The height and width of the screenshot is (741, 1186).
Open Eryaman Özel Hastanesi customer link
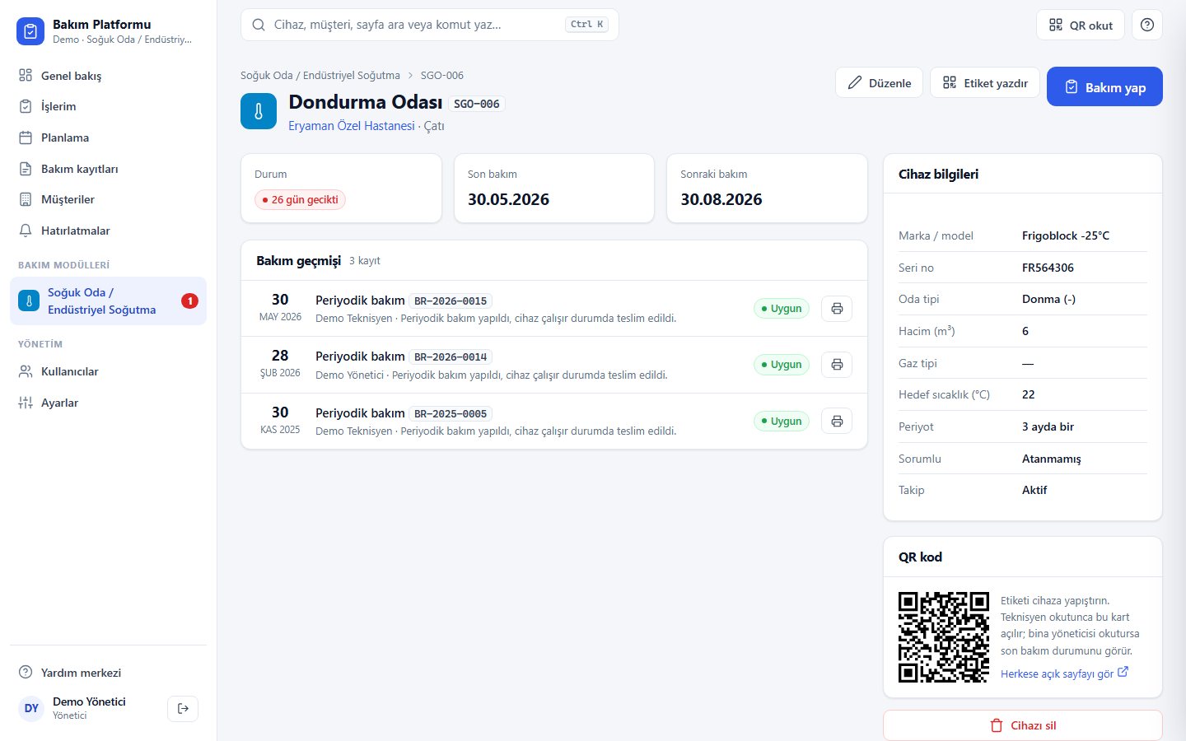point(352,126)
